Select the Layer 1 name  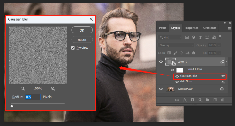pos(182,62)
